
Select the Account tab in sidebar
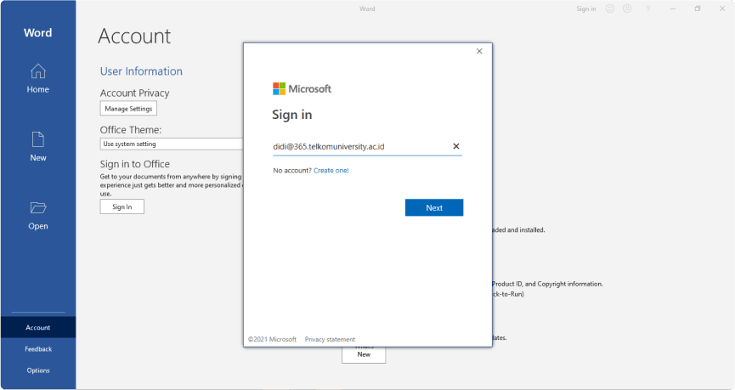[37, 327]
